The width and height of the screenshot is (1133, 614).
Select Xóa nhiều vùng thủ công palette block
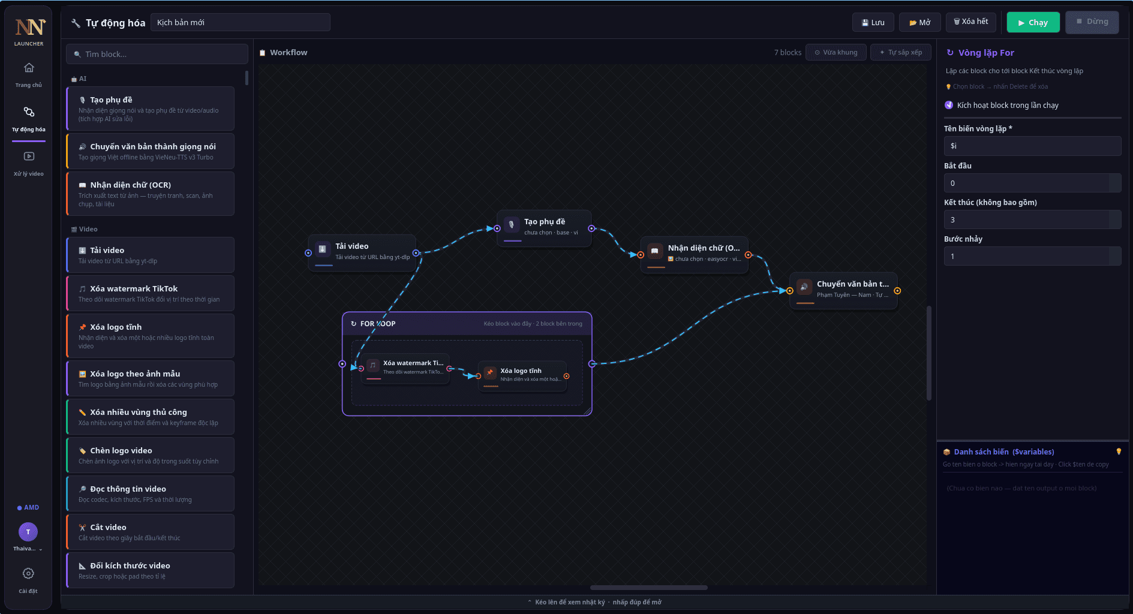(150, 417)
